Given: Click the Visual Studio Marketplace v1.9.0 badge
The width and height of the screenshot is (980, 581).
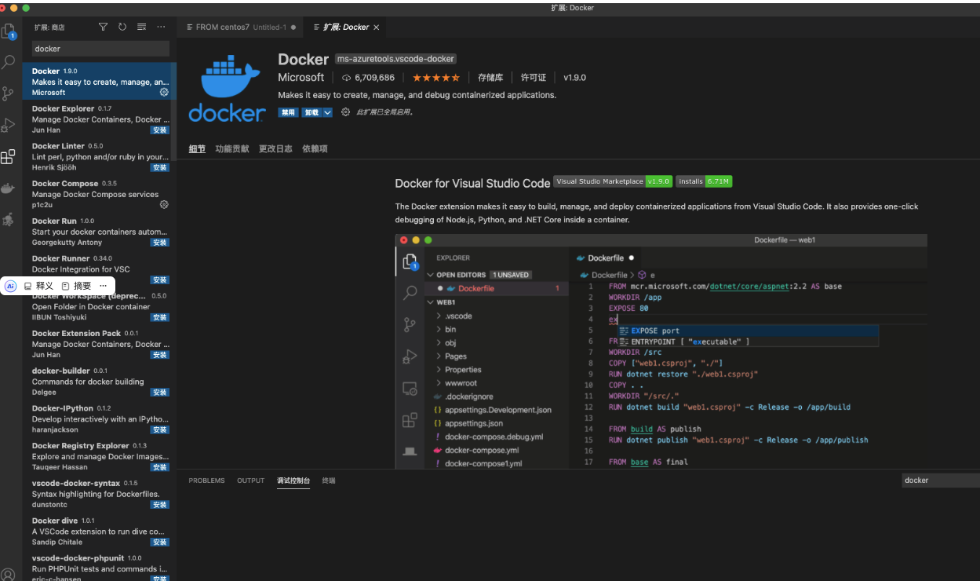Looking at the screenshot, I should click(x=613, y=181).
